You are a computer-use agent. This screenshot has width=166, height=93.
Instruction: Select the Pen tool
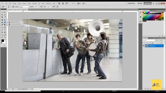click(x=2, y=30)
